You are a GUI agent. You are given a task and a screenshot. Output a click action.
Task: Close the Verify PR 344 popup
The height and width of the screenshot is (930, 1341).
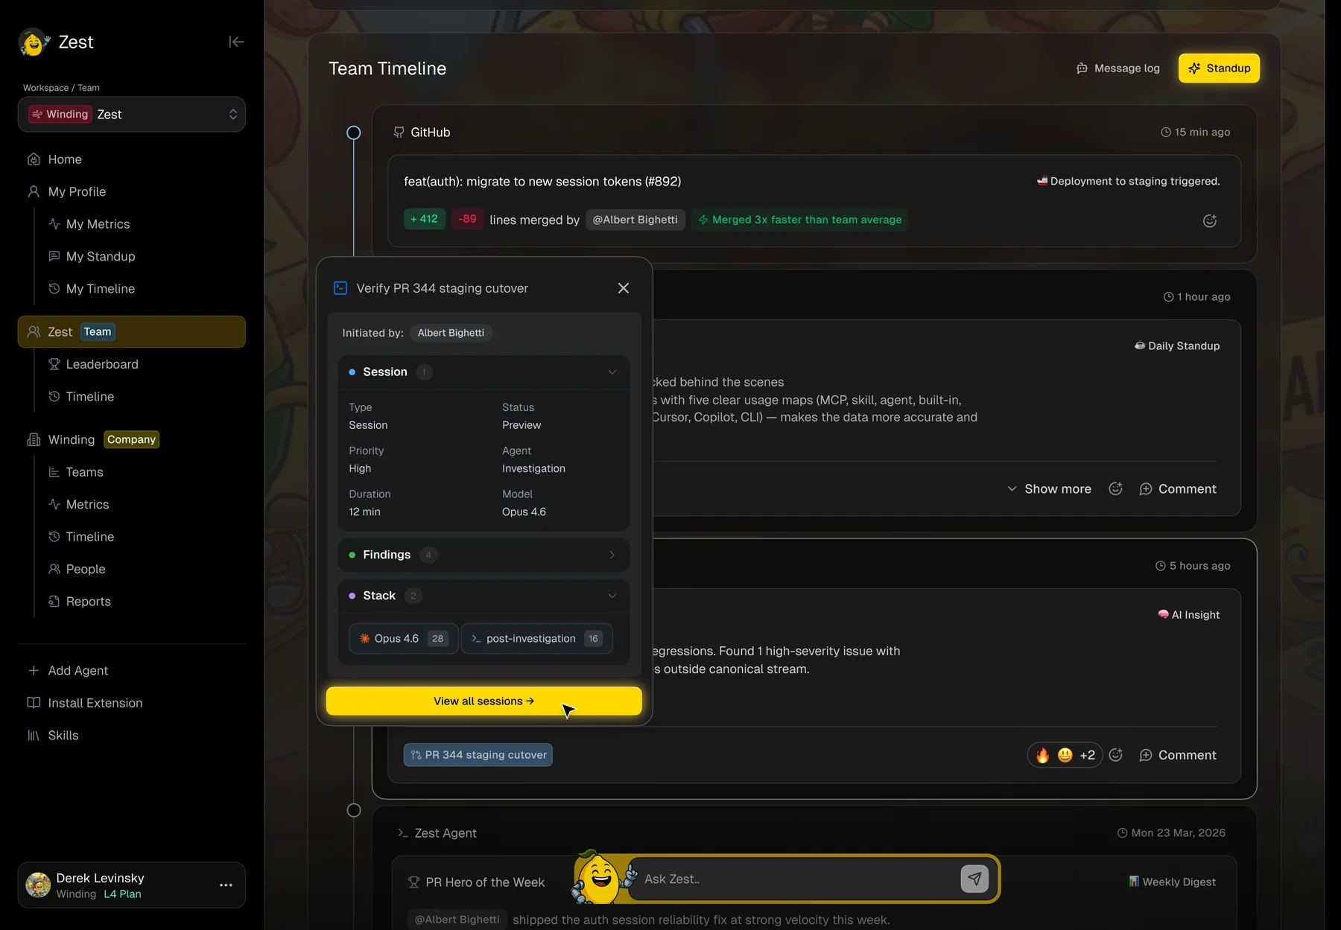(x=624, y=288)
